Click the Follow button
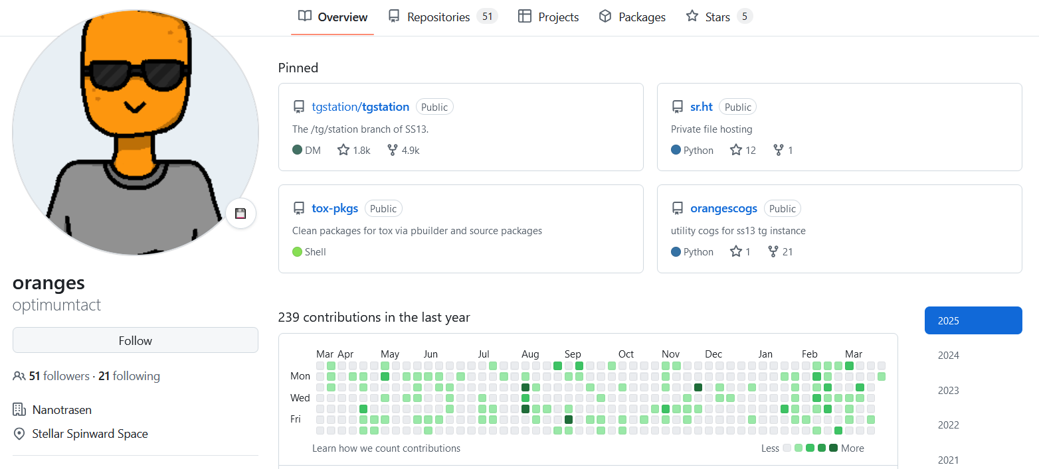This screenshot has height=469, width=1039. pos(136,340)
